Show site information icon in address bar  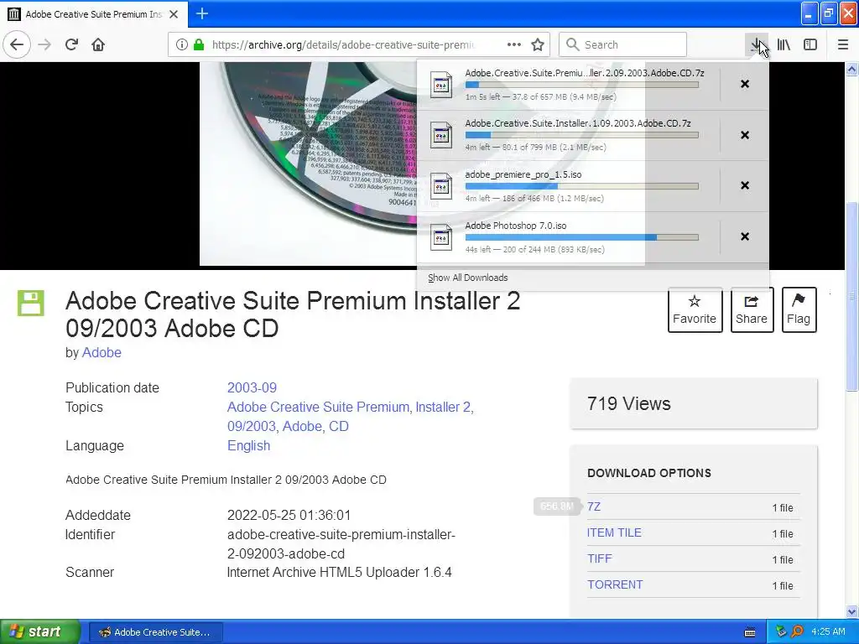(x=182, y=44)
